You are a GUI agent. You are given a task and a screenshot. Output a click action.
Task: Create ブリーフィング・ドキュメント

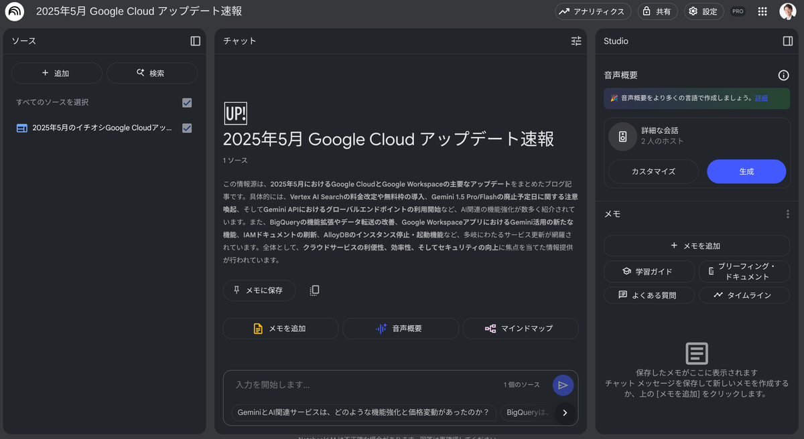(744, 272)
